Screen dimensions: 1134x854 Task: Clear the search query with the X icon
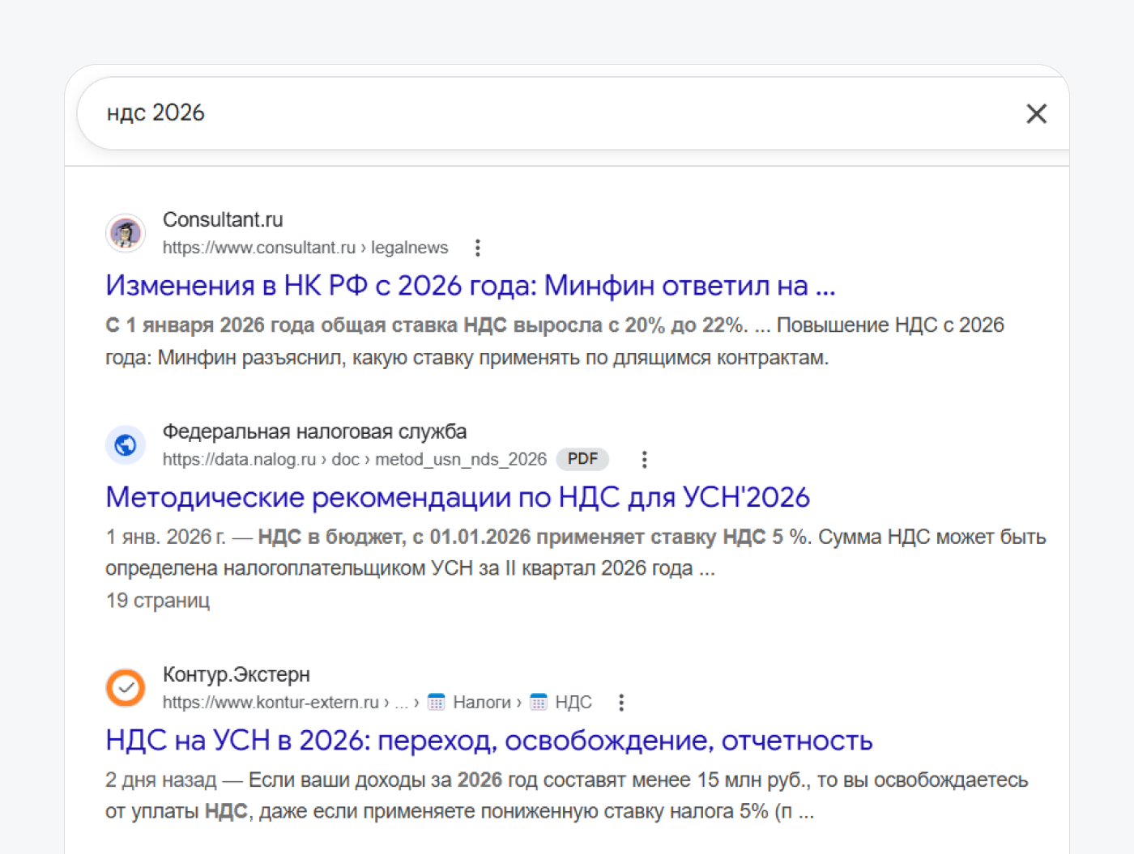[1036, 113]
